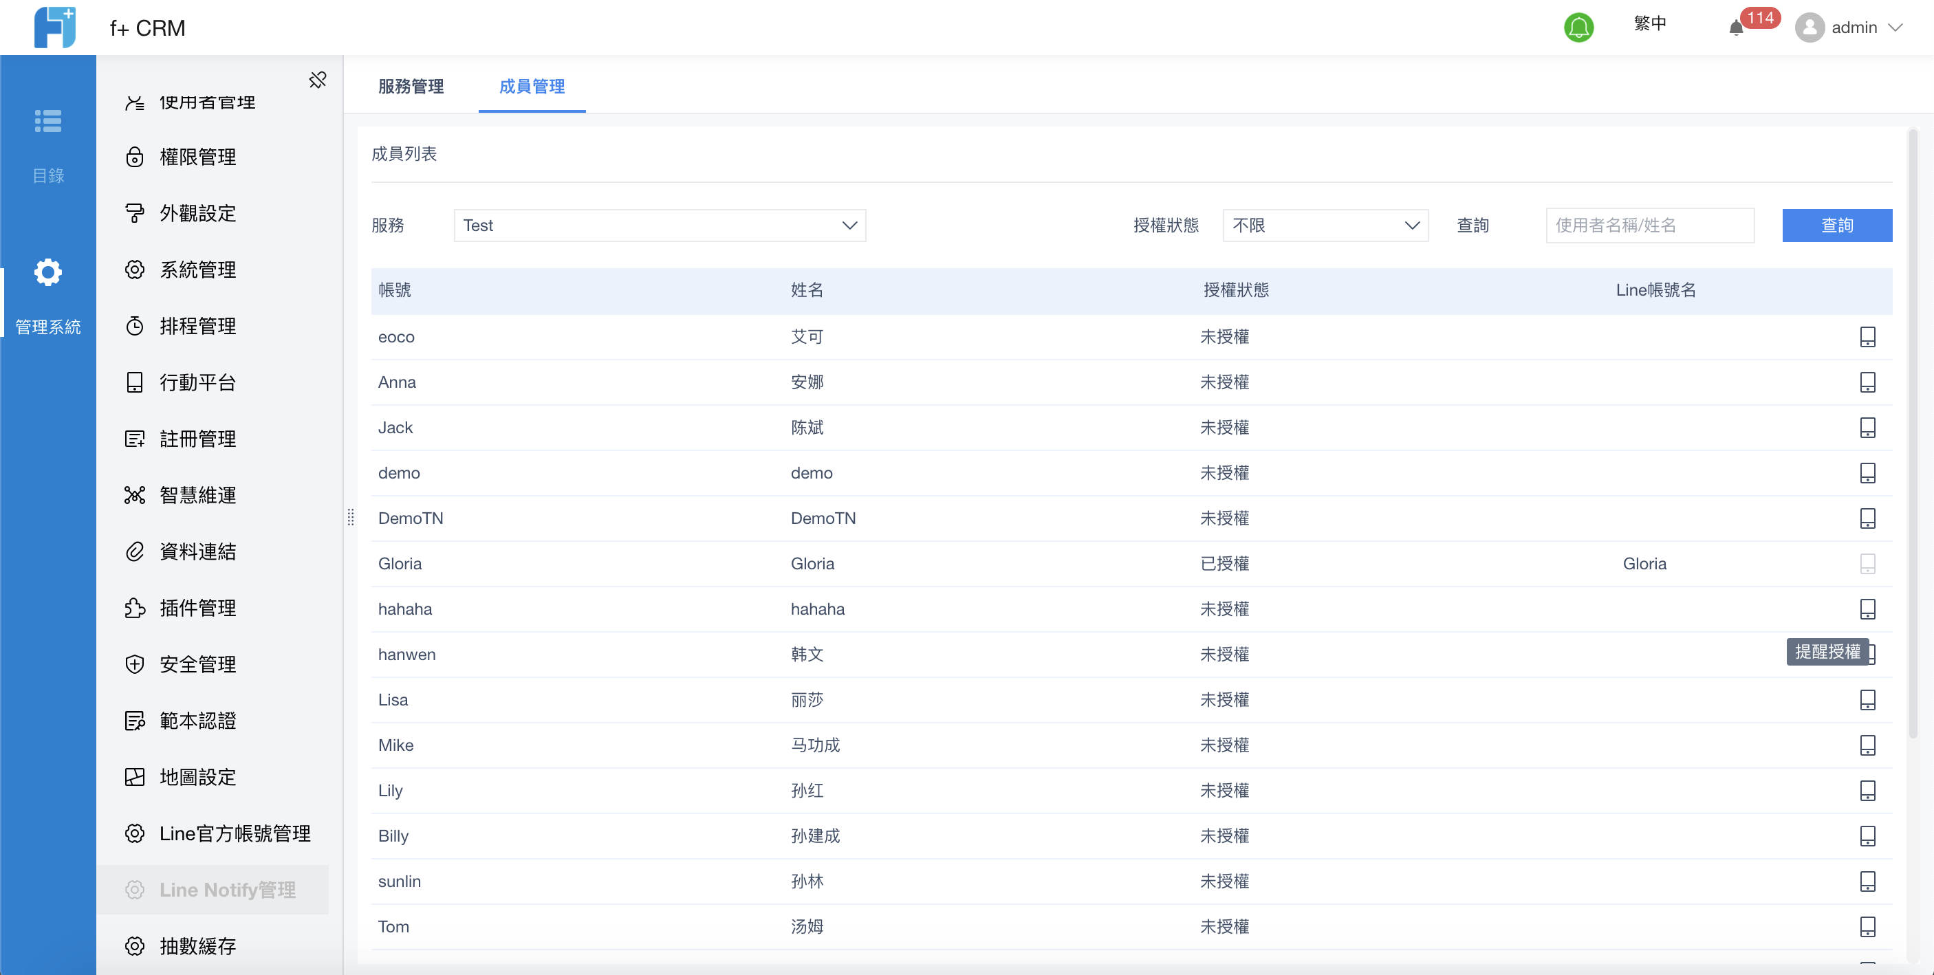Click the eoco account cell
This screenshot has height=975, width=1934.
[x=396, y=337]
